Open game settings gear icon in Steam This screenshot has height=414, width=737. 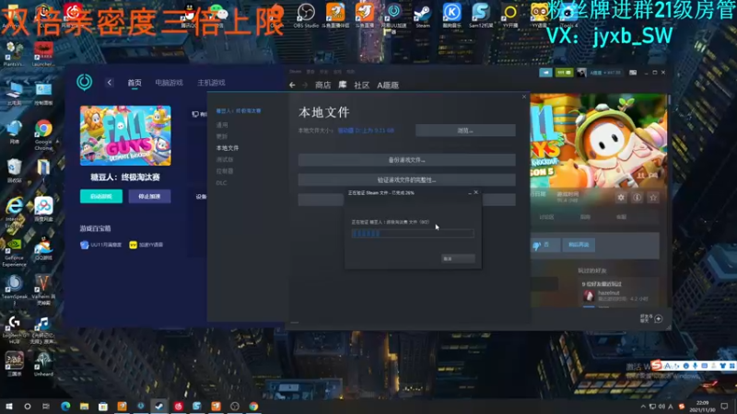[x=621, y=198]
